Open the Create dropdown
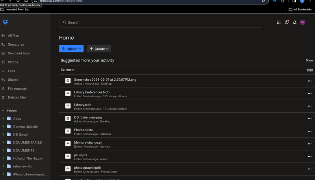 (99, 49)
